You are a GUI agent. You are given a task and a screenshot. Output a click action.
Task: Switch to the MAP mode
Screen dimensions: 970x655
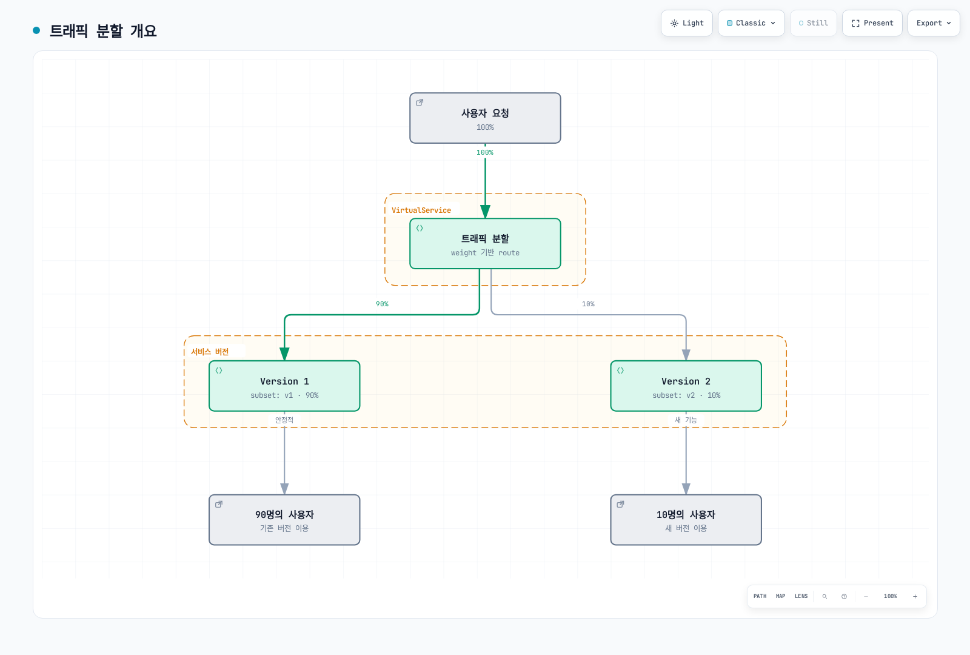780,596
